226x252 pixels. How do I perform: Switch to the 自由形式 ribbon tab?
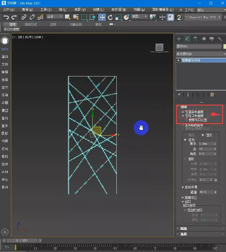31,24
